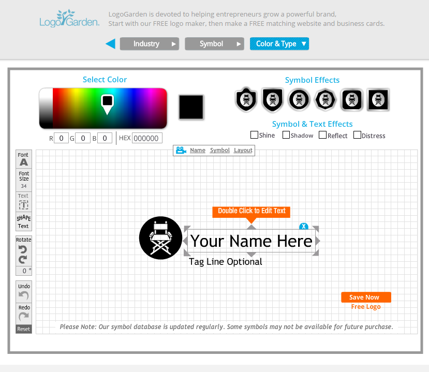The height and width of the screenshot is (372, 429).
Task: Apply the sharp square symbol effect
Action: pos(378,99)
